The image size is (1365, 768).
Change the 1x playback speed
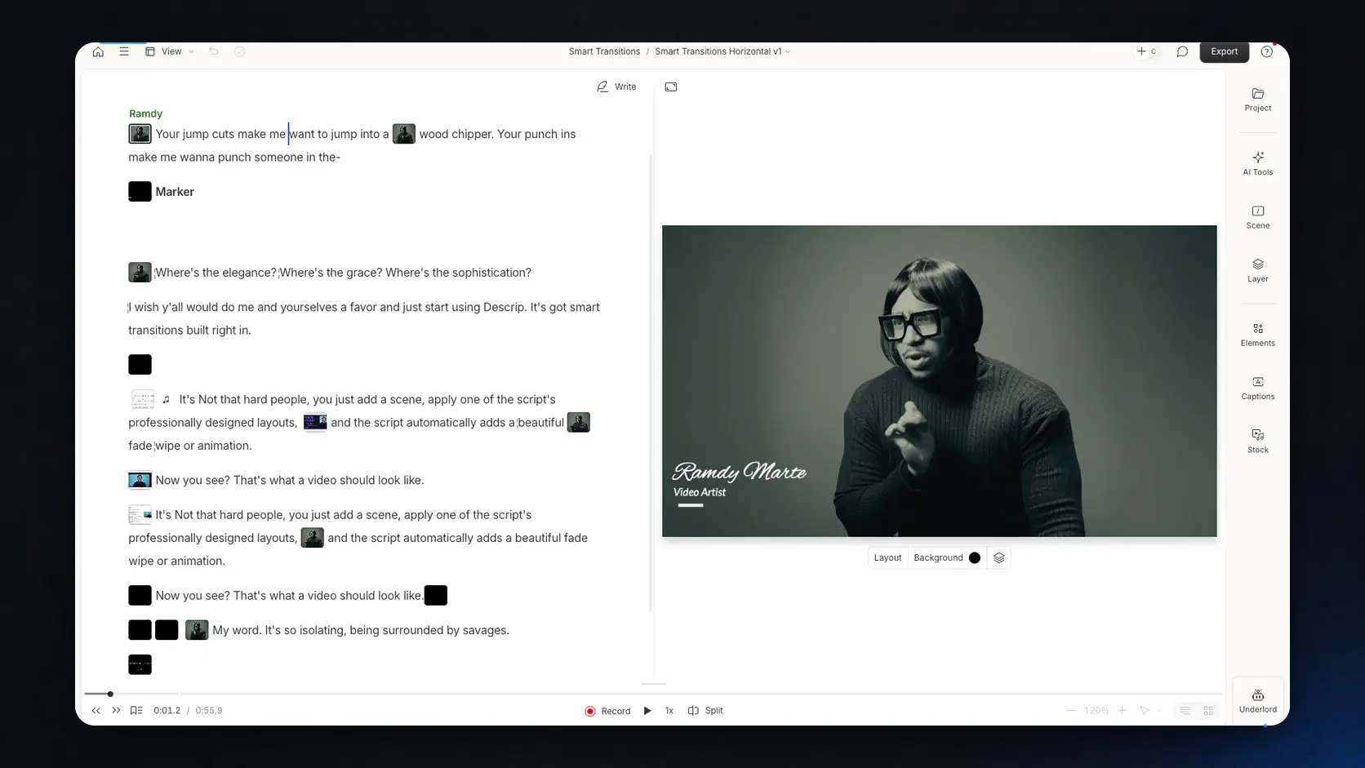click(669, 711)
